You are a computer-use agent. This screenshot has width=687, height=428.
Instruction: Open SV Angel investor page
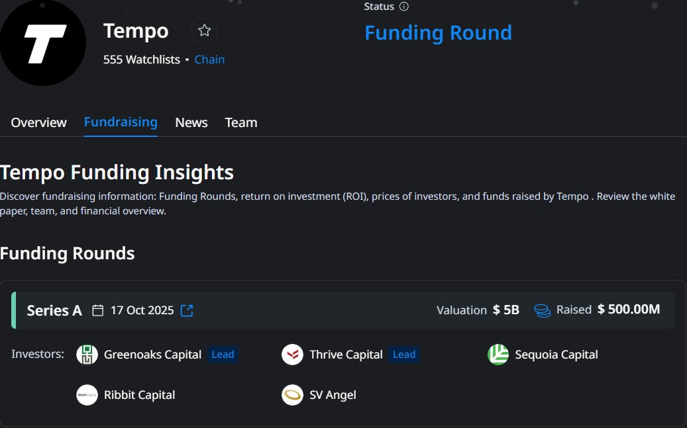[333, 395]
